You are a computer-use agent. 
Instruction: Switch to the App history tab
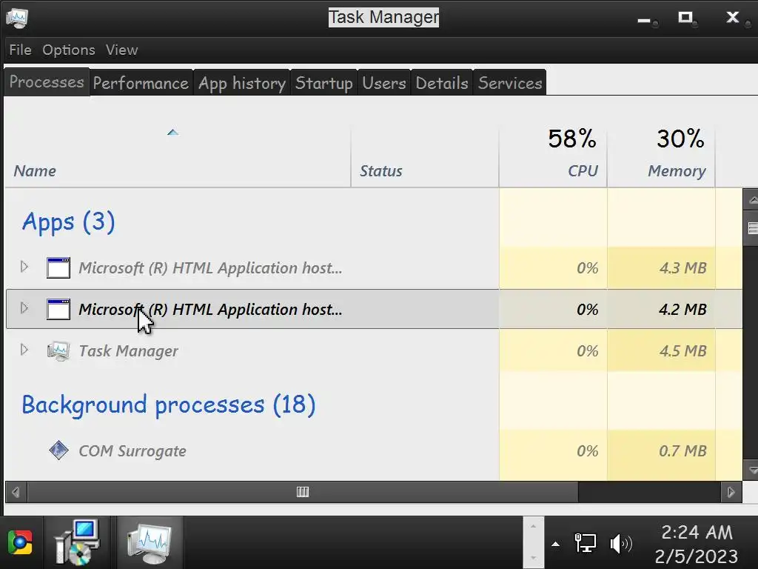point(242,83)
